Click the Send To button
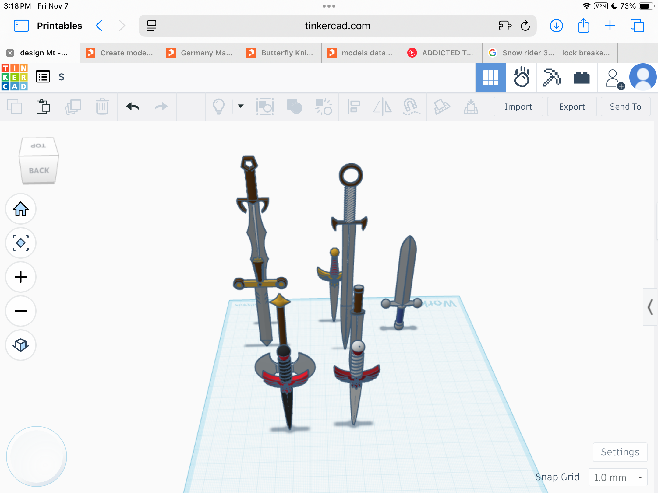This screenshot has height=493, width=658. (x=625, y=107)
